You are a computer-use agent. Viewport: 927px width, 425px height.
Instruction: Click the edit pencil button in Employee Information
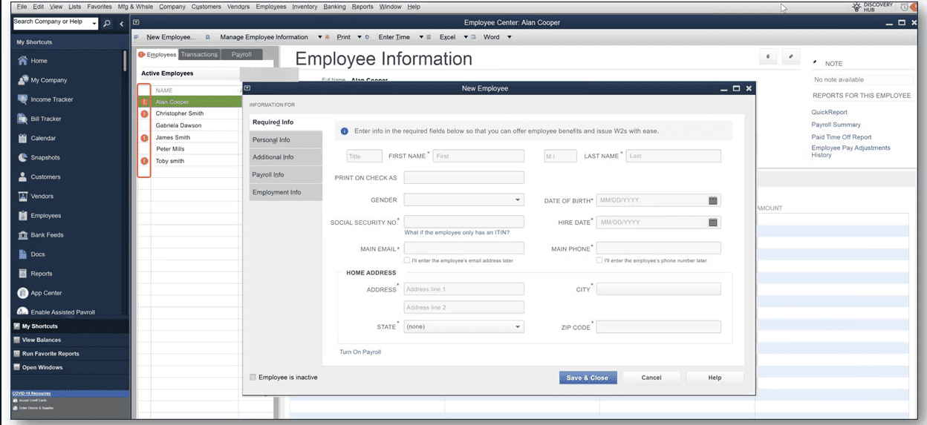point(792,56)
